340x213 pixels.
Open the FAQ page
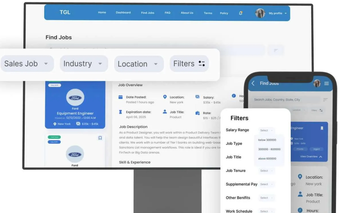168,13
